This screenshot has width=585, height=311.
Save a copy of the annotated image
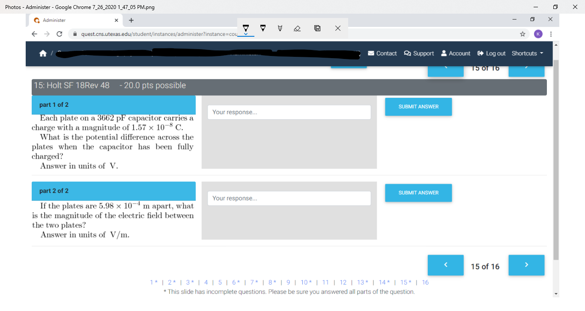coord(317,28)
